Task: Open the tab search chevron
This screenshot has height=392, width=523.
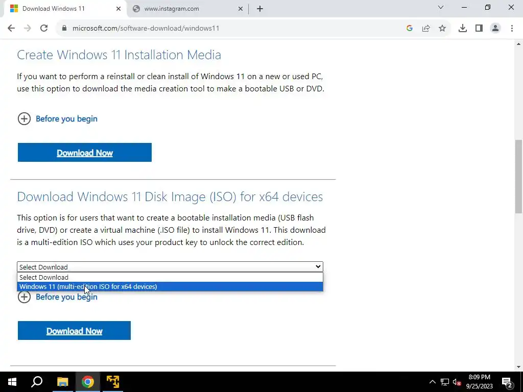Action: pos(441,7)
